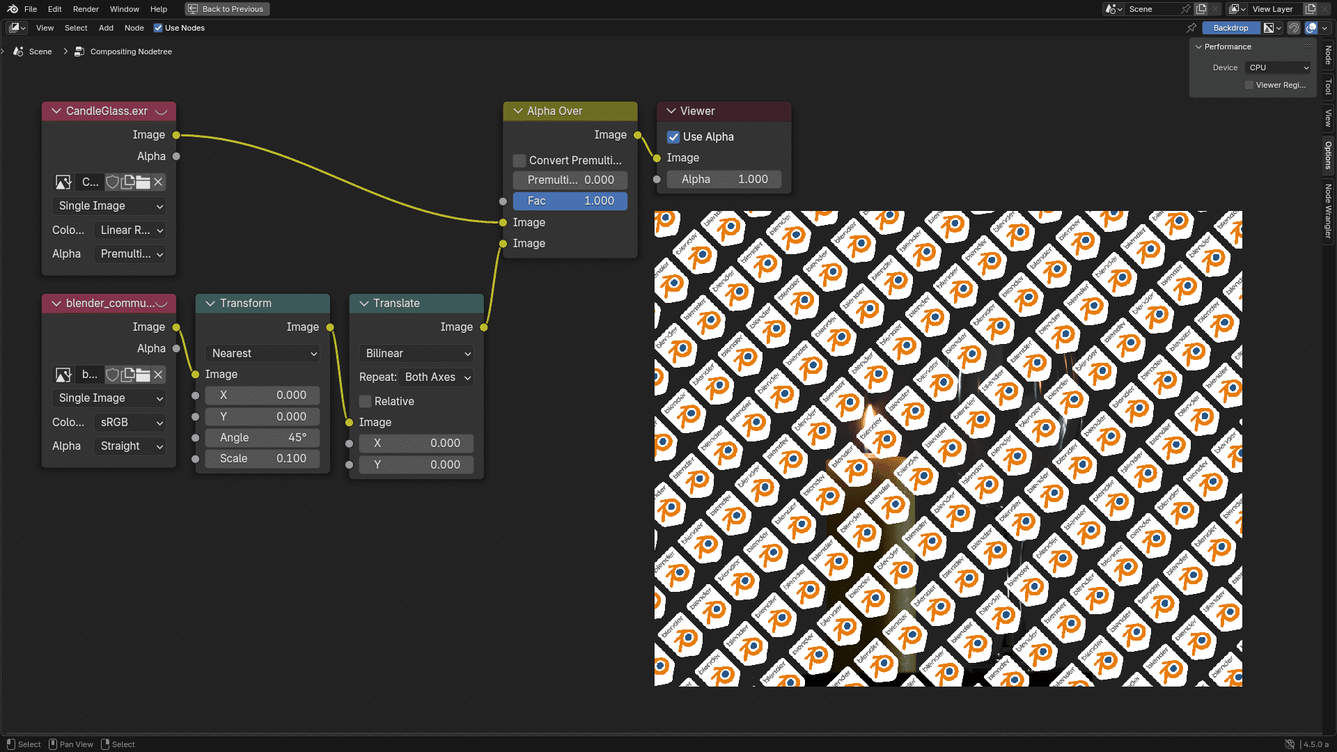Toggle fake user shield on CandleGlass image
The height and width of the screenshot is (752, 1337).
click(112, 182)
